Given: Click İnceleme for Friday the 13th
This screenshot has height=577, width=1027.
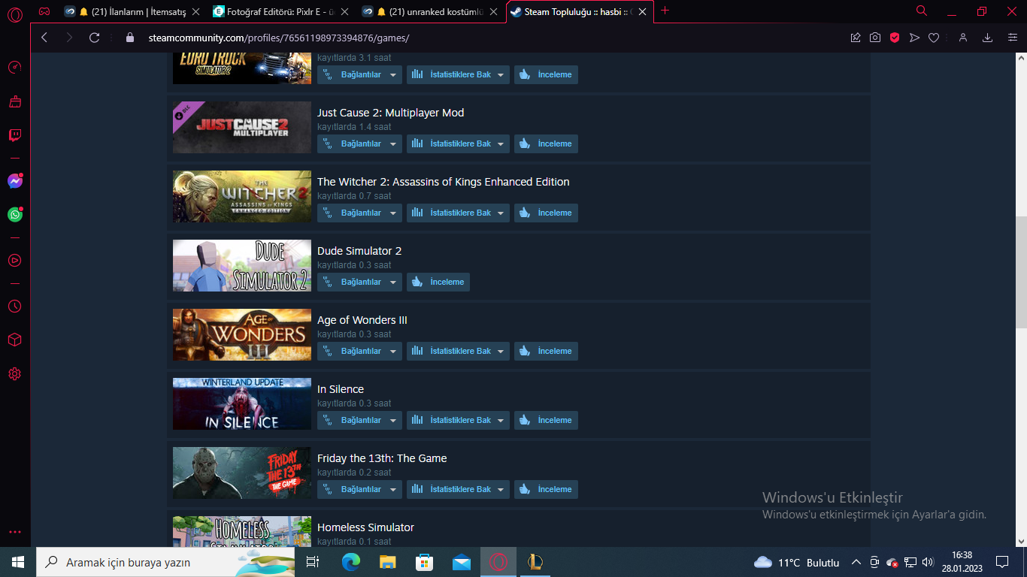Looking at the screenshot, I should [546, 489].
